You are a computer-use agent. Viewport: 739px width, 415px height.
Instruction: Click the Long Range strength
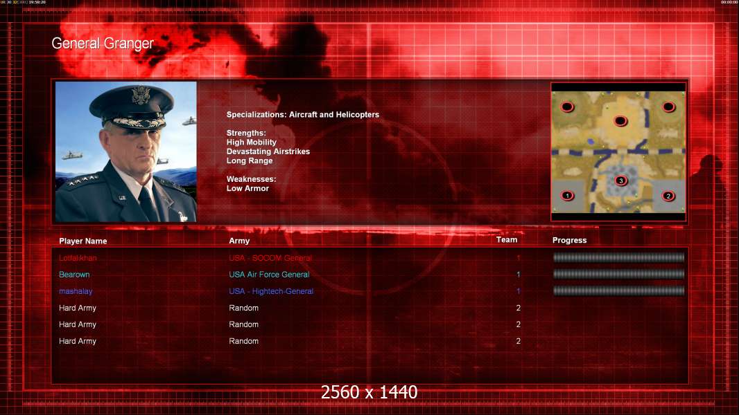tap(250, 160)
